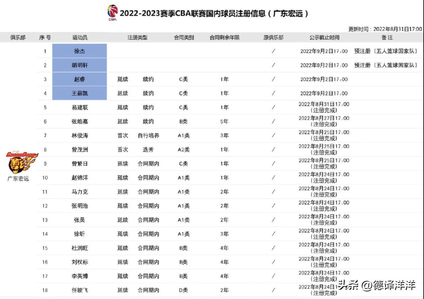Click player name 张明池

click(80, 206)
